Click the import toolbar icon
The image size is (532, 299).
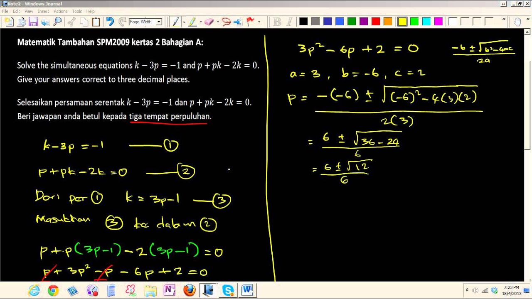pos(45,22)
